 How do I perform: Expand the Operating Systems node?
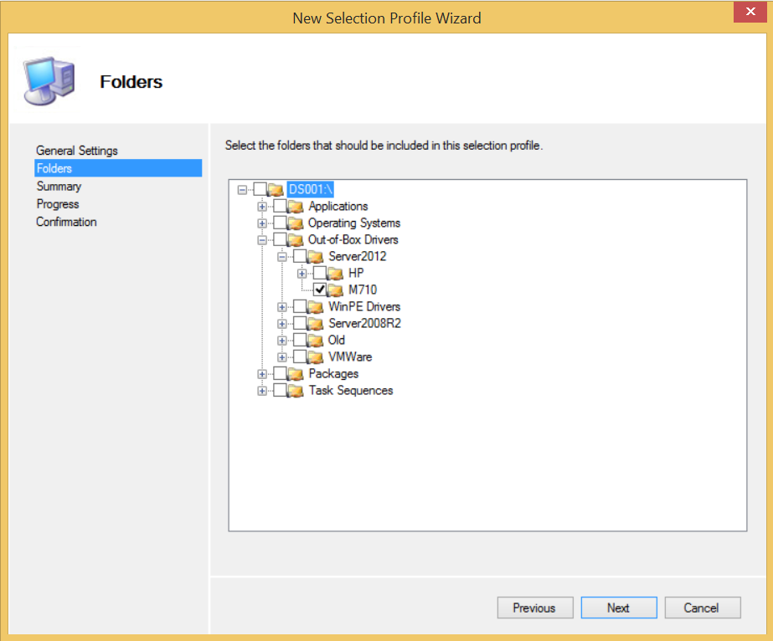point(262,223)
